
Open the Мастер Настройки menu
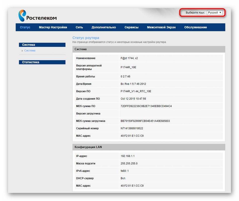click(53, 27)
